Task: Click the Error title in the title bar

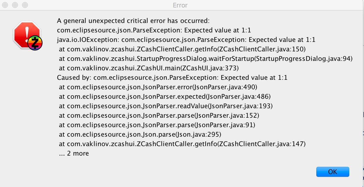Action: [180, 5]
